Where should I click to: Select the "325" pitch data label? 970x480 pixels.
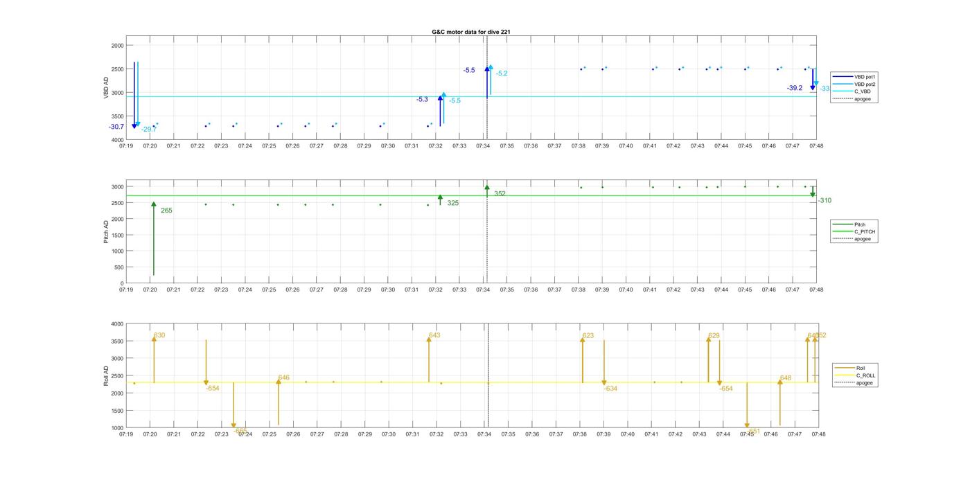[x=452, y=203]
